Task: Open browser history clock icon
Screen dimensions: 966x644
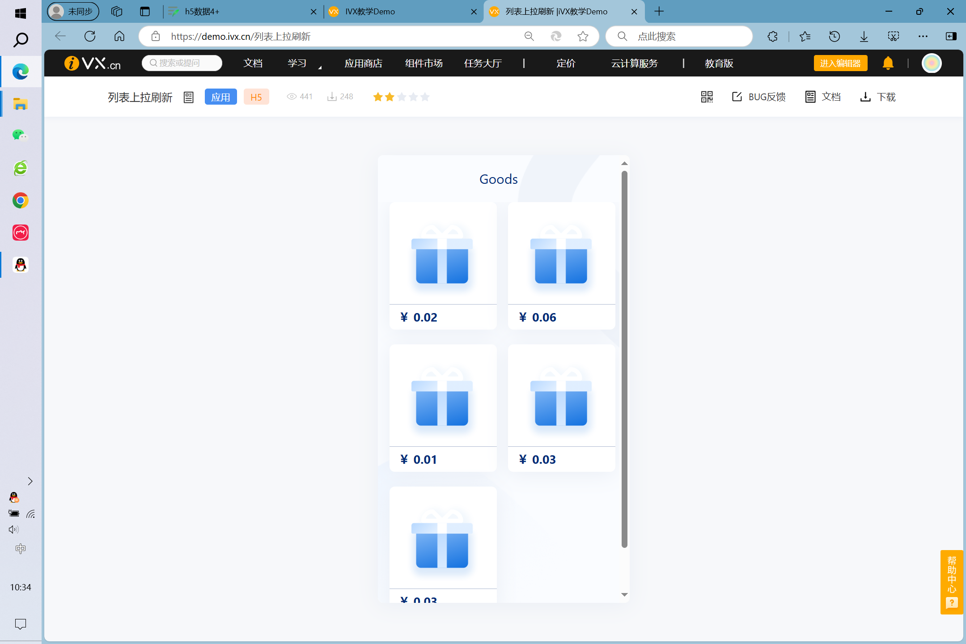Action: (x=834, y=36)
